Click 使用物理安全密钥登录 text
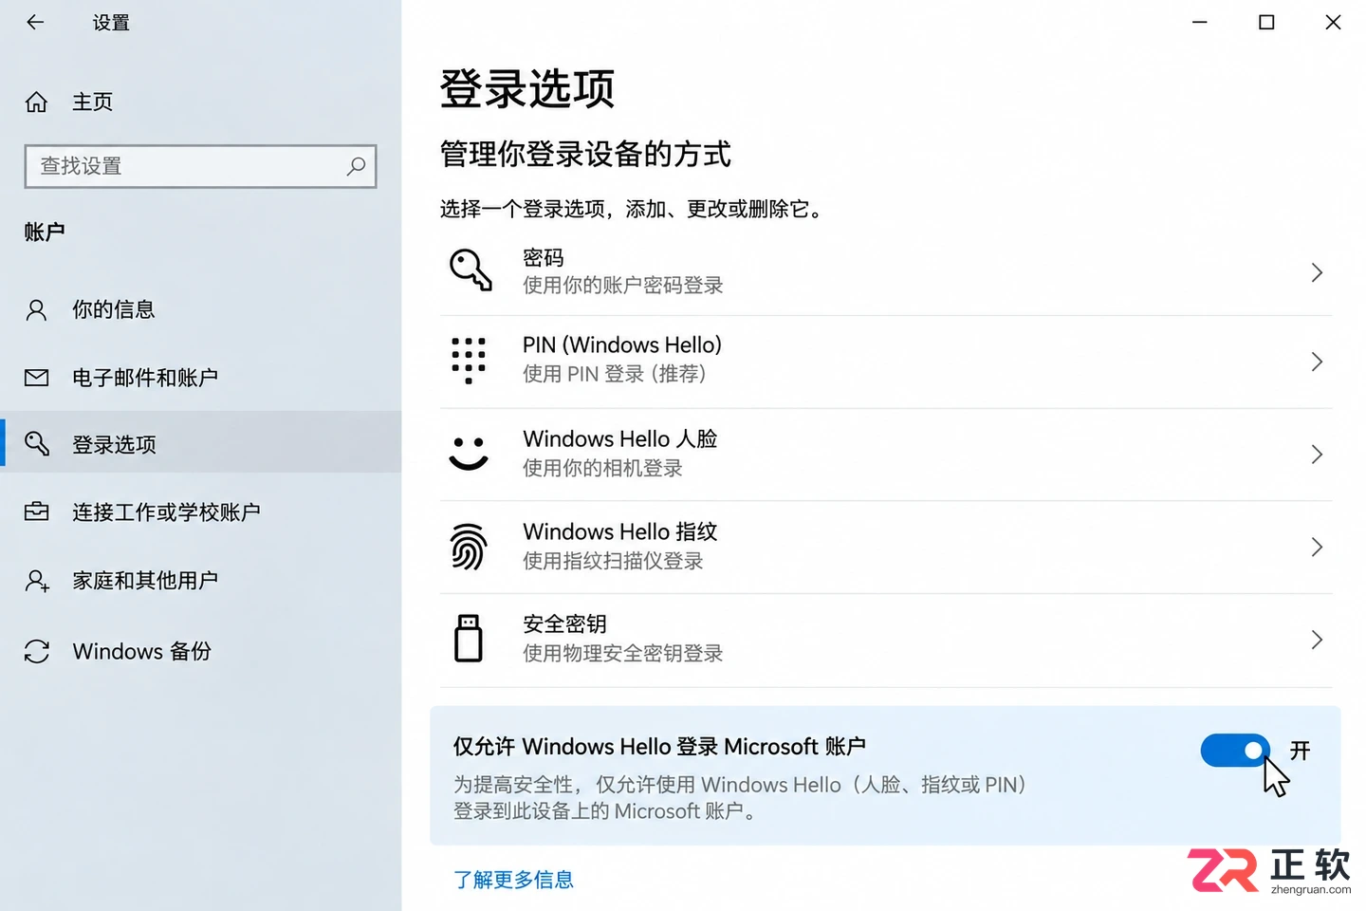Image resolution: width=1366 pixels, height=911 pixels. point(623,653)
